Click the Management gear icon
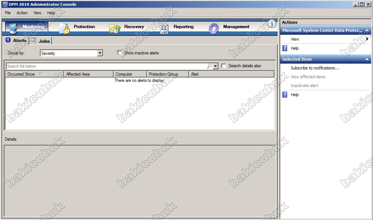This screenshot has width=373, height=220. coord(213,29)
